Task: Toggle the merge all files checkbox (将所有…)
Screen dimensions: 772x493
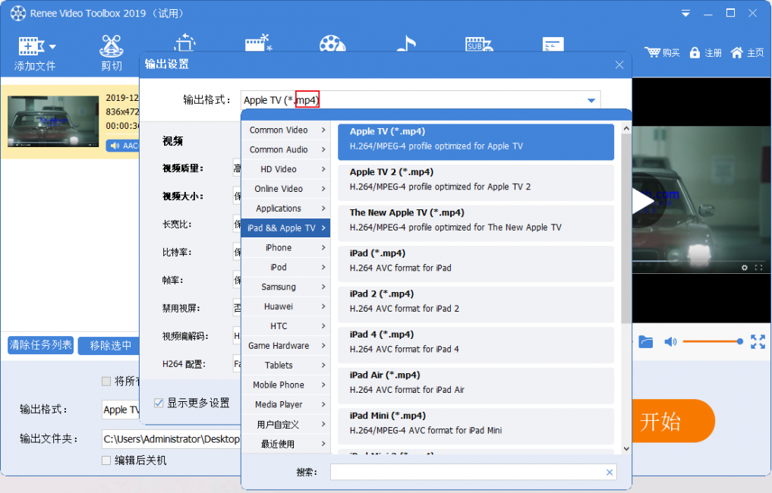Action: tap(106, 382)
